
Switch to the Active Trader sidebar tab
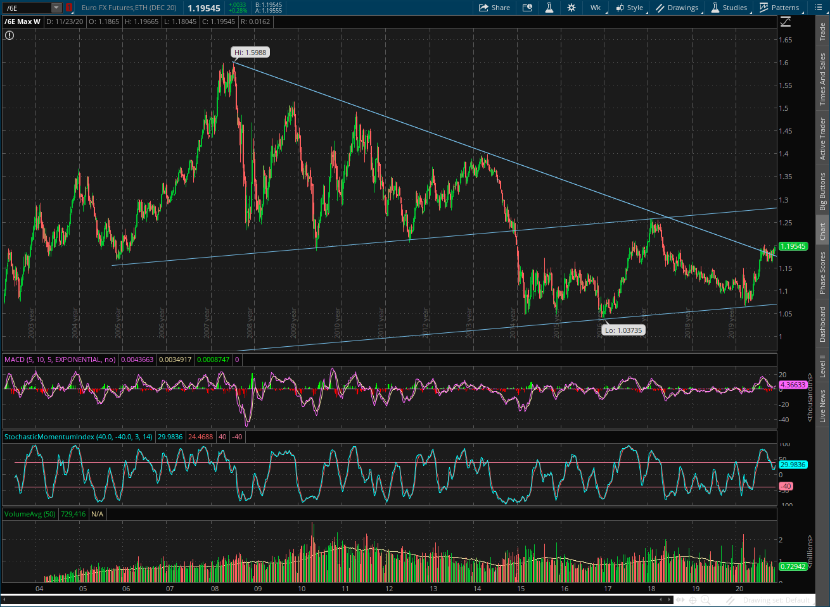click(x=822, y=138)
